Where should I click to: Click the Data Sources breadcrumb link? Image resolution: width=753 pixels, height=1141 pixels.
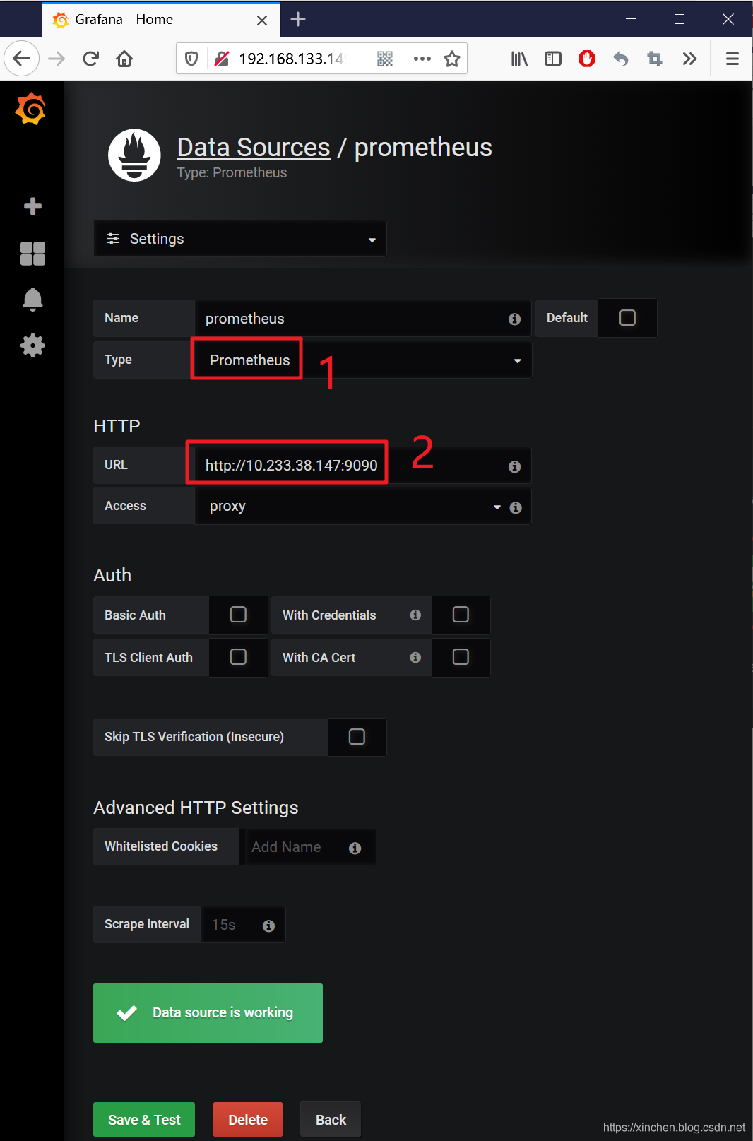254,147
